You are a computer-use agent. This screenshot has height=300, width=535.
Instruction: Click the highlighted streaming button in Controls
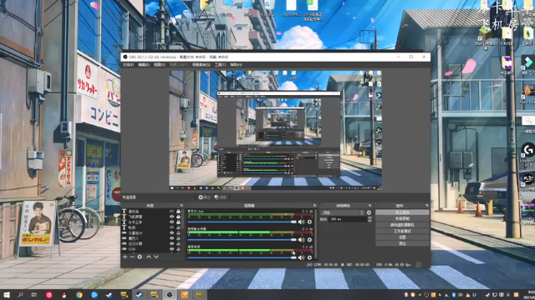[402, 212]
